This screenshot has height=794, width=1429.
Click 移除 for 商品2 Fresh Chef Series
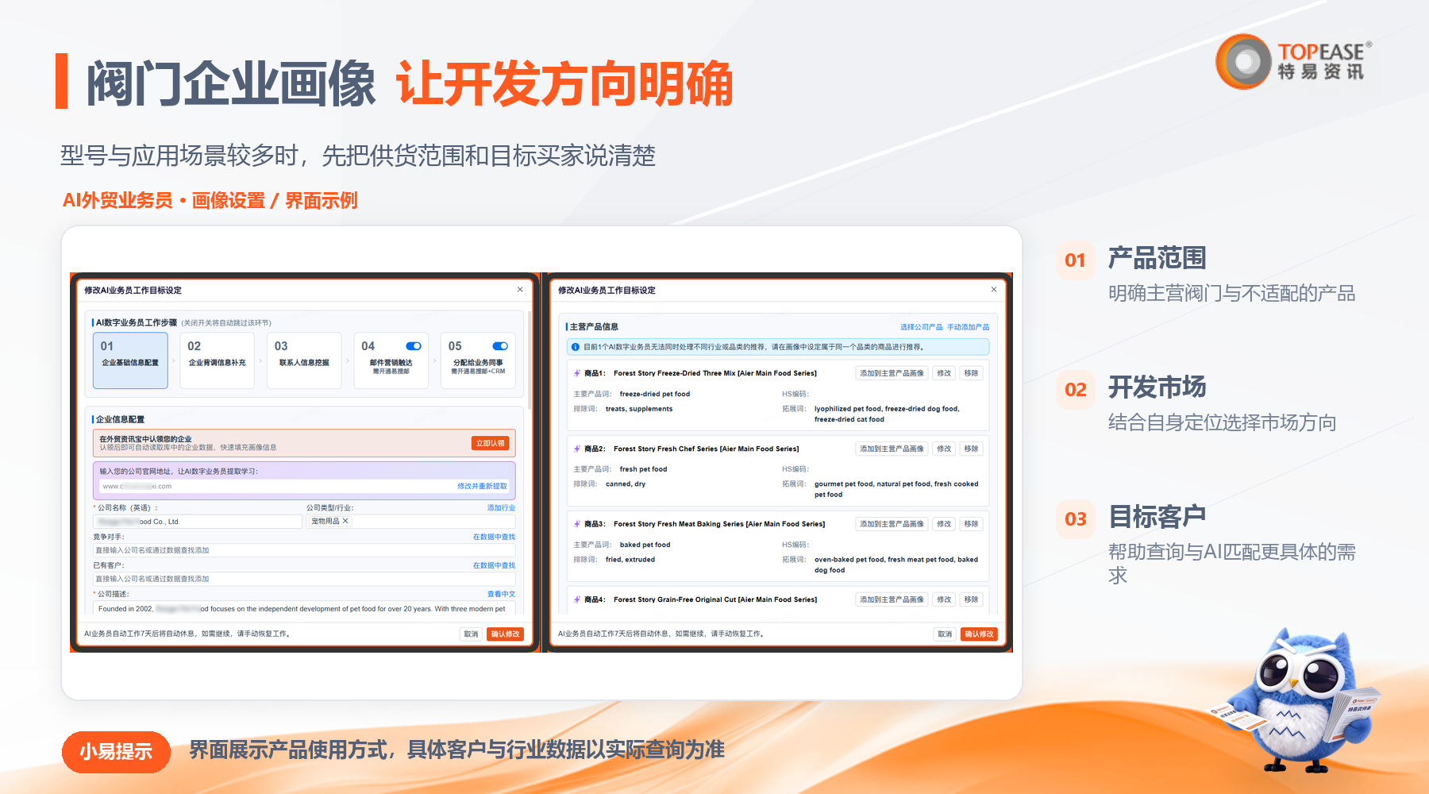point(971,449)
